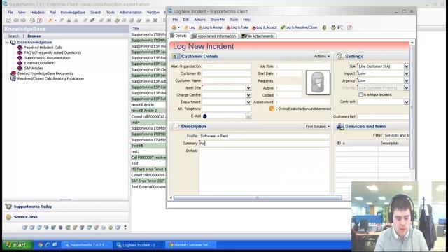Switch to the KnowledgeBase Search tab
The width and height of the screenshot is (448, 252).
pos(13,36)
